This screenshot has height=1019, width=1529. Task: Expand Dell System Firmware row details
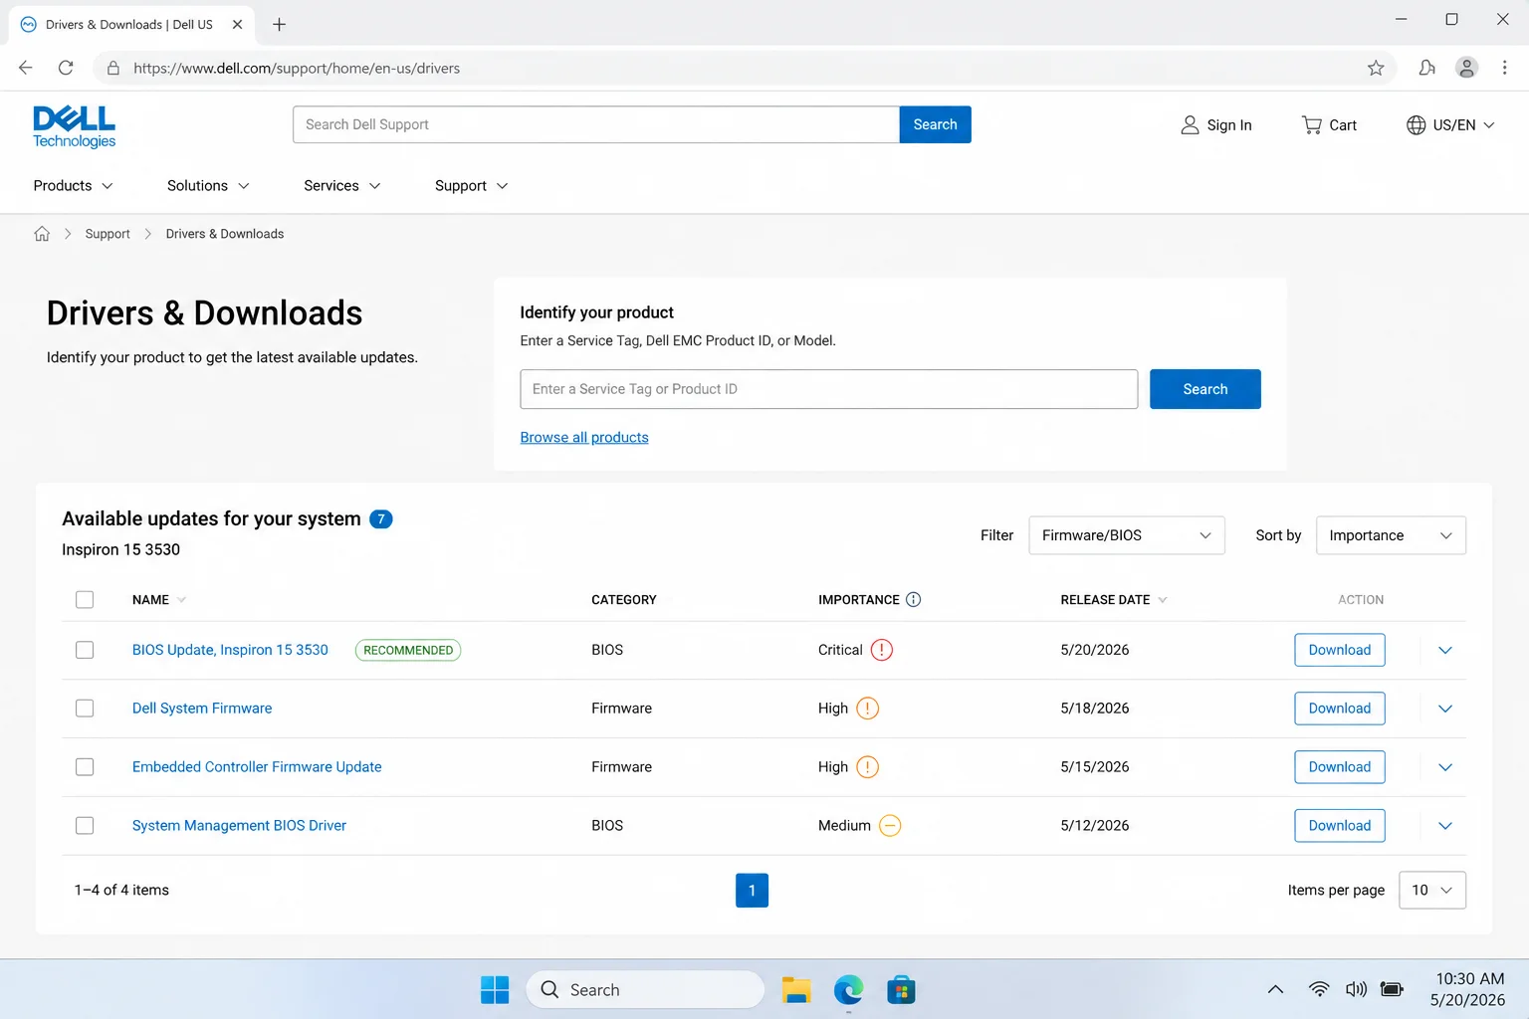(x=1445, y=709)
